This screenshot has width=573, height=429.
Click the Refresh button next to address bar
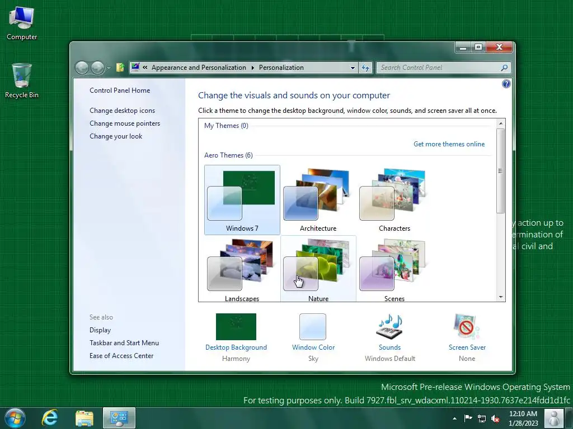pos(365,68)
